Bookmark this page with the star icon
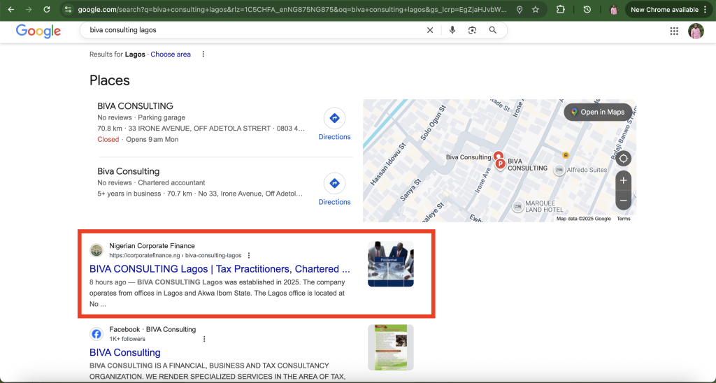Screen dimensions: 716x383 (536, 10)
